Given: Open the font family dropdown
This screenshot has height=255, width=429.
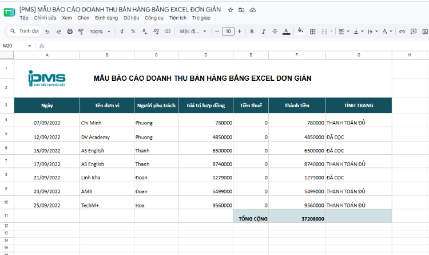Looking at the screenshot, I should tap(193, 32).
